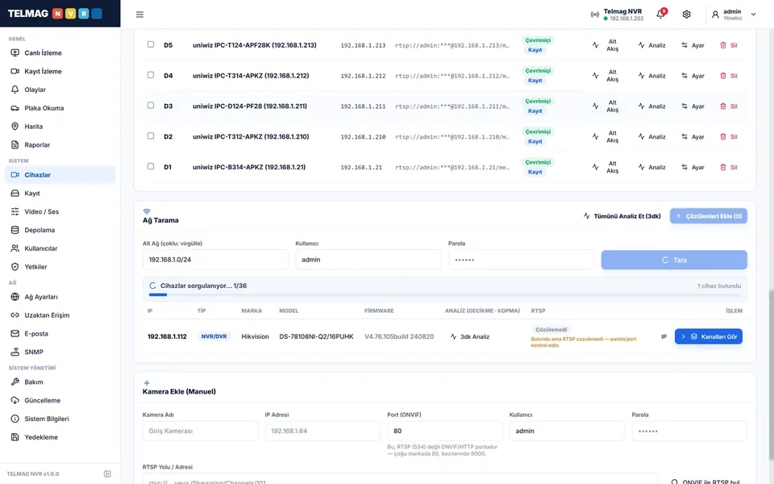Viewport: 774px width, 484px height.
Task: Click the Ağ Tarama Parola field
Action: pos(522,260)
